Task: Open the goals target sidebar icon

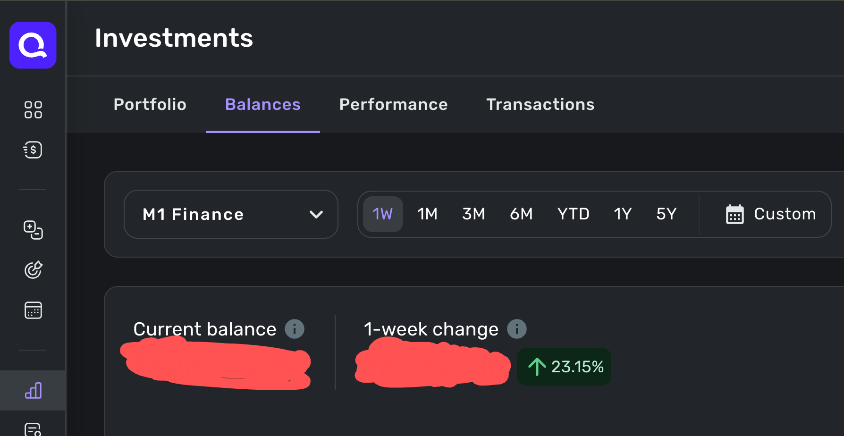Action: (33, 270)
